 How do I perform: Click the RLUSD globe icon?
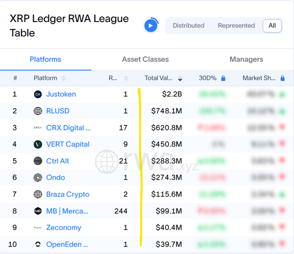38,111
